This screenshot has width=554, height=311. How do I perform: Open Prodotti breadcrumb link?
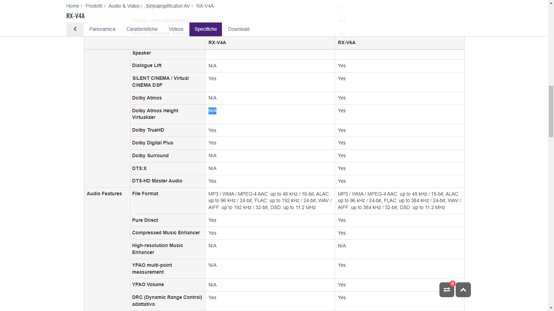point(94,6)
